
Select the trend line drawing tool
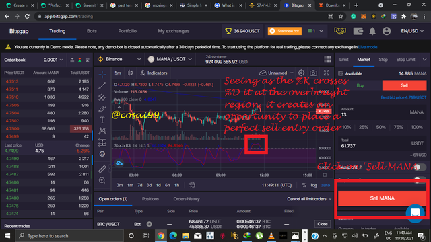(x=102, y=85)
